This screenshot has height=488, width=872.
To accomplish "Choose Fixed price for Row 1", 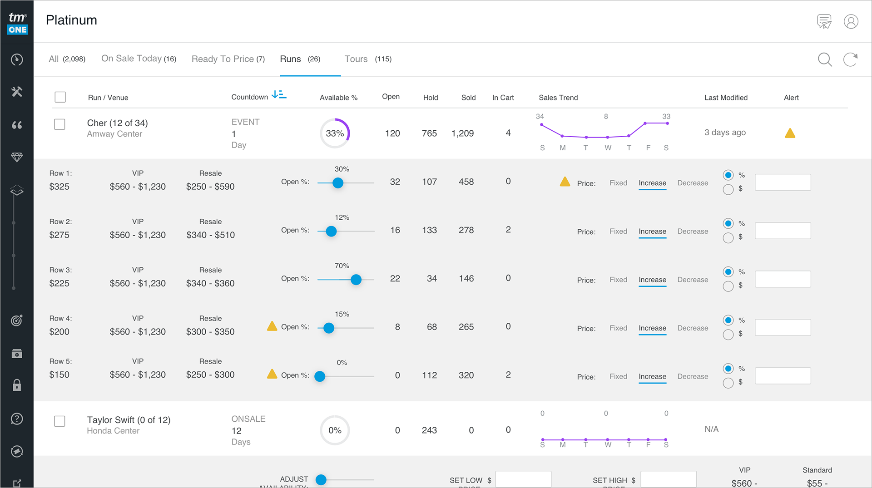I will coord(618,183).
